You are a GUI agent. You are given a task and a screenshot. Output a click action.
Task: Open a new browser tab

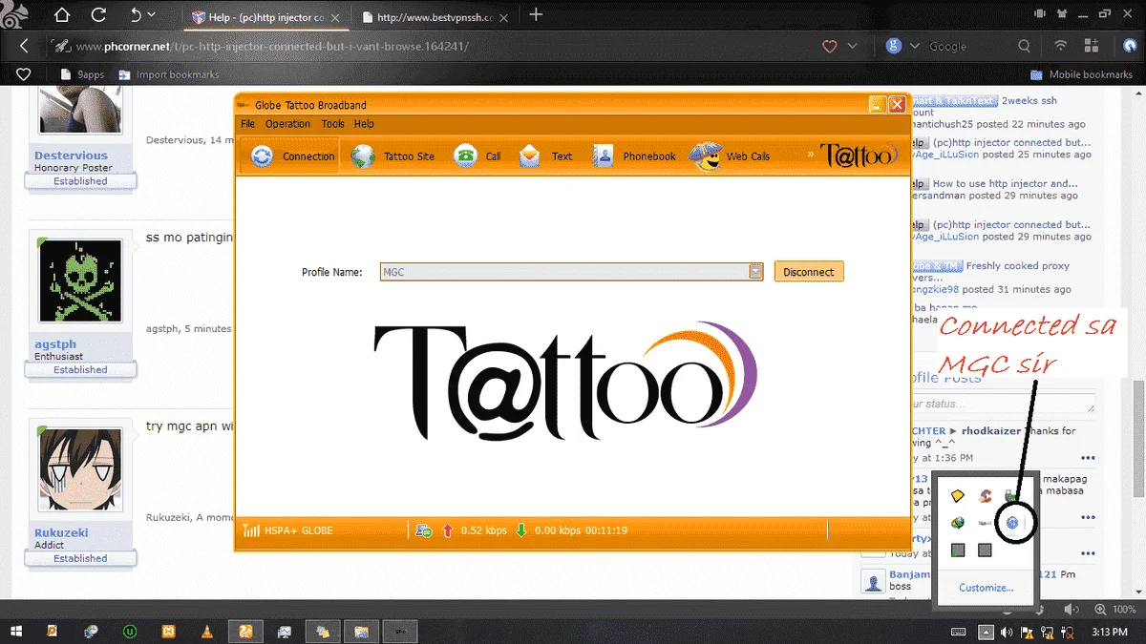click(x=536, y=15)
